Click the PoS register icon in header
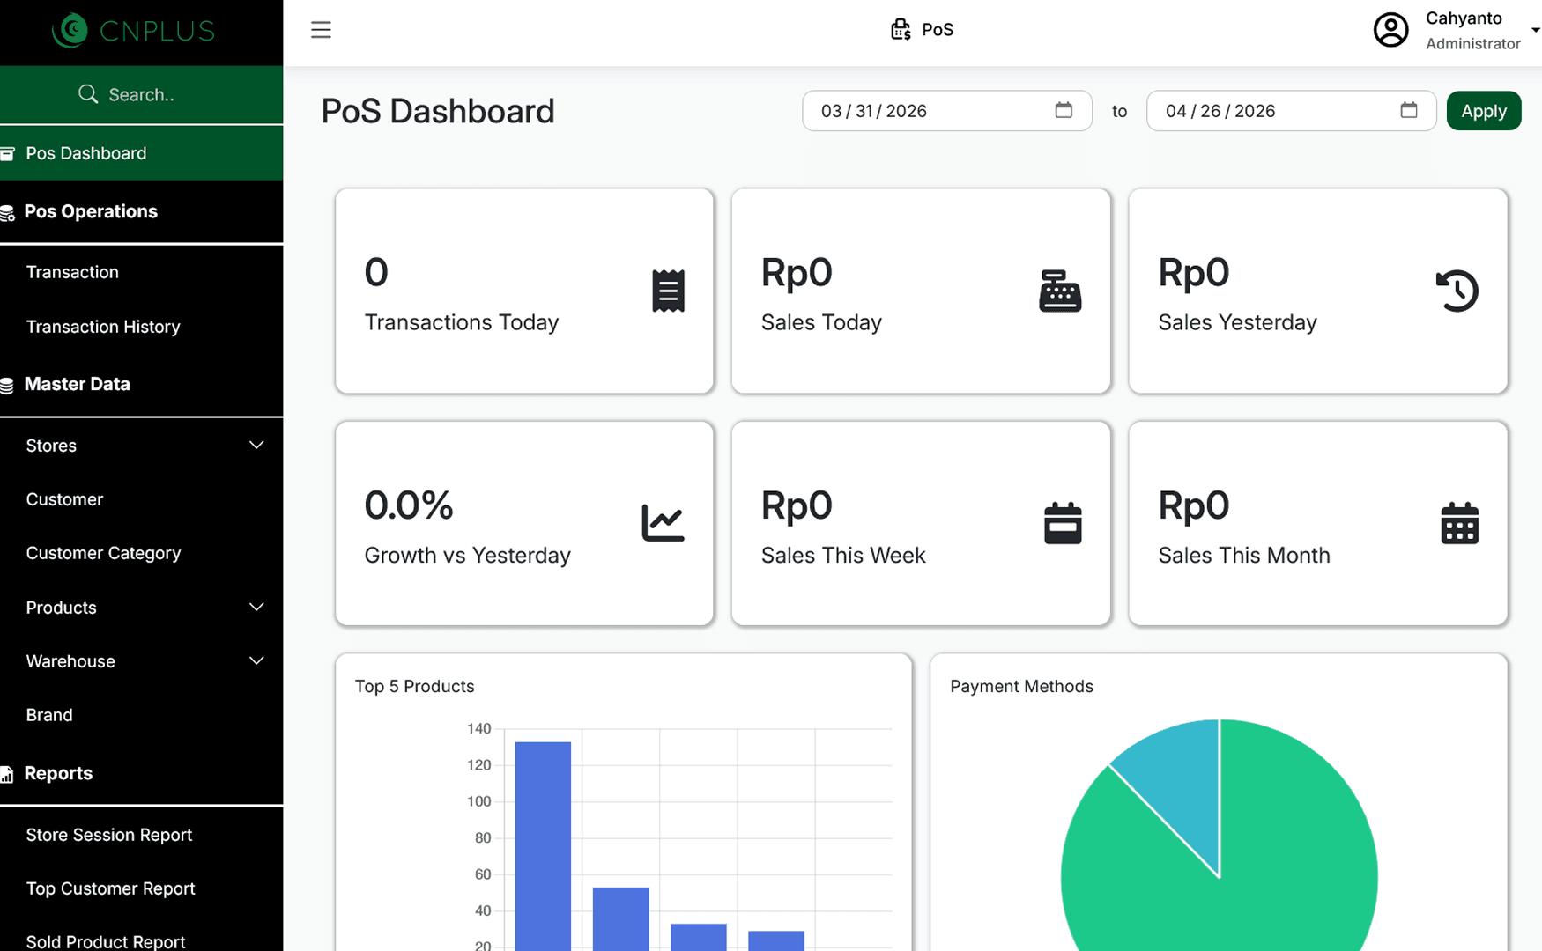 pos(900,30)
